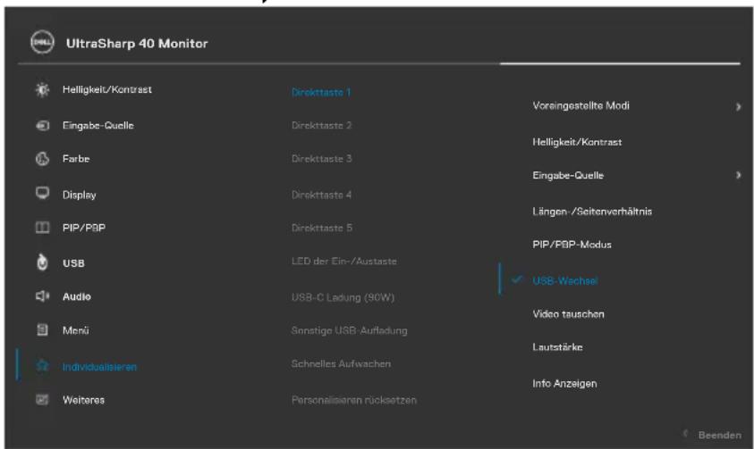The image size is (754, 449).
Task: Click the Dell logo icon
Action: click(42, 42)
